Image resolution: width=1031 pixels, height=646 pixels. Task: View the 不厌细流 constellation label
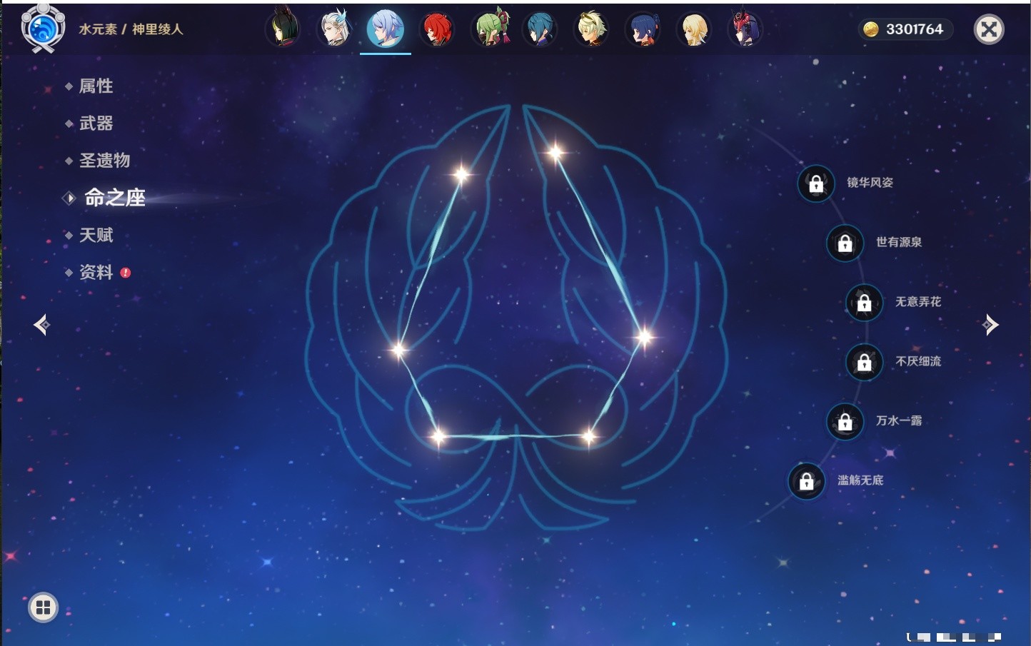918,361
